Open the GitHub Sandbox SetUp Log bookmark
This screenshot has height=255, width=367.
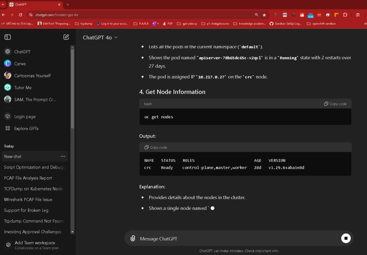point(286,24)
